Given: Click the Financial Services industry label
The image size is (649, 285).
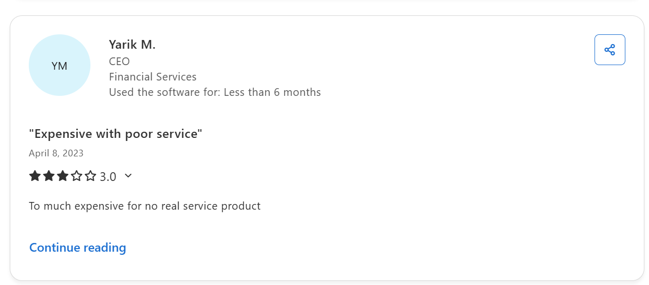Looking at the screenshot, I should pos(153,77).
